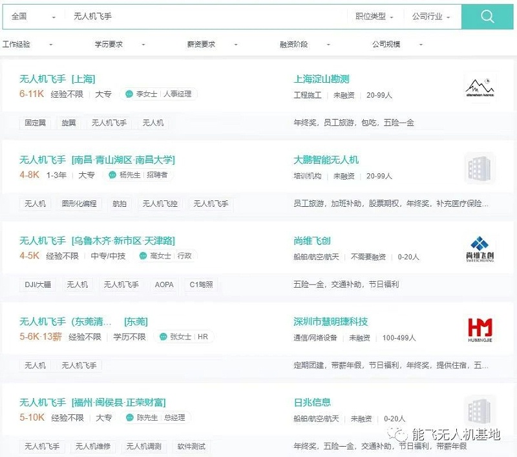Click 尚维飞创 blue diamond logo
The height and width of the screenshot is (457, 517).
480,250
